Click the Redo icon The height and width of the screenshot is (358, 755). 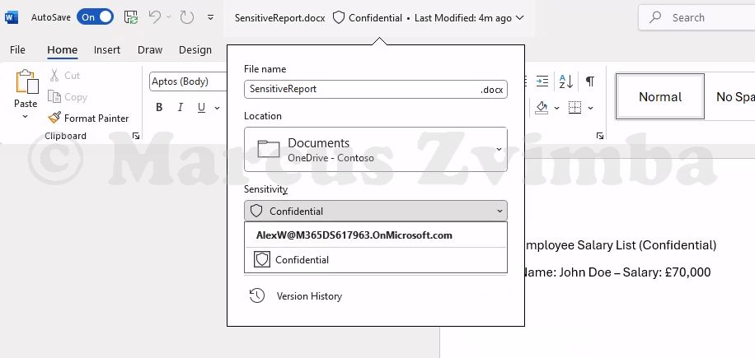coord(186,16)
